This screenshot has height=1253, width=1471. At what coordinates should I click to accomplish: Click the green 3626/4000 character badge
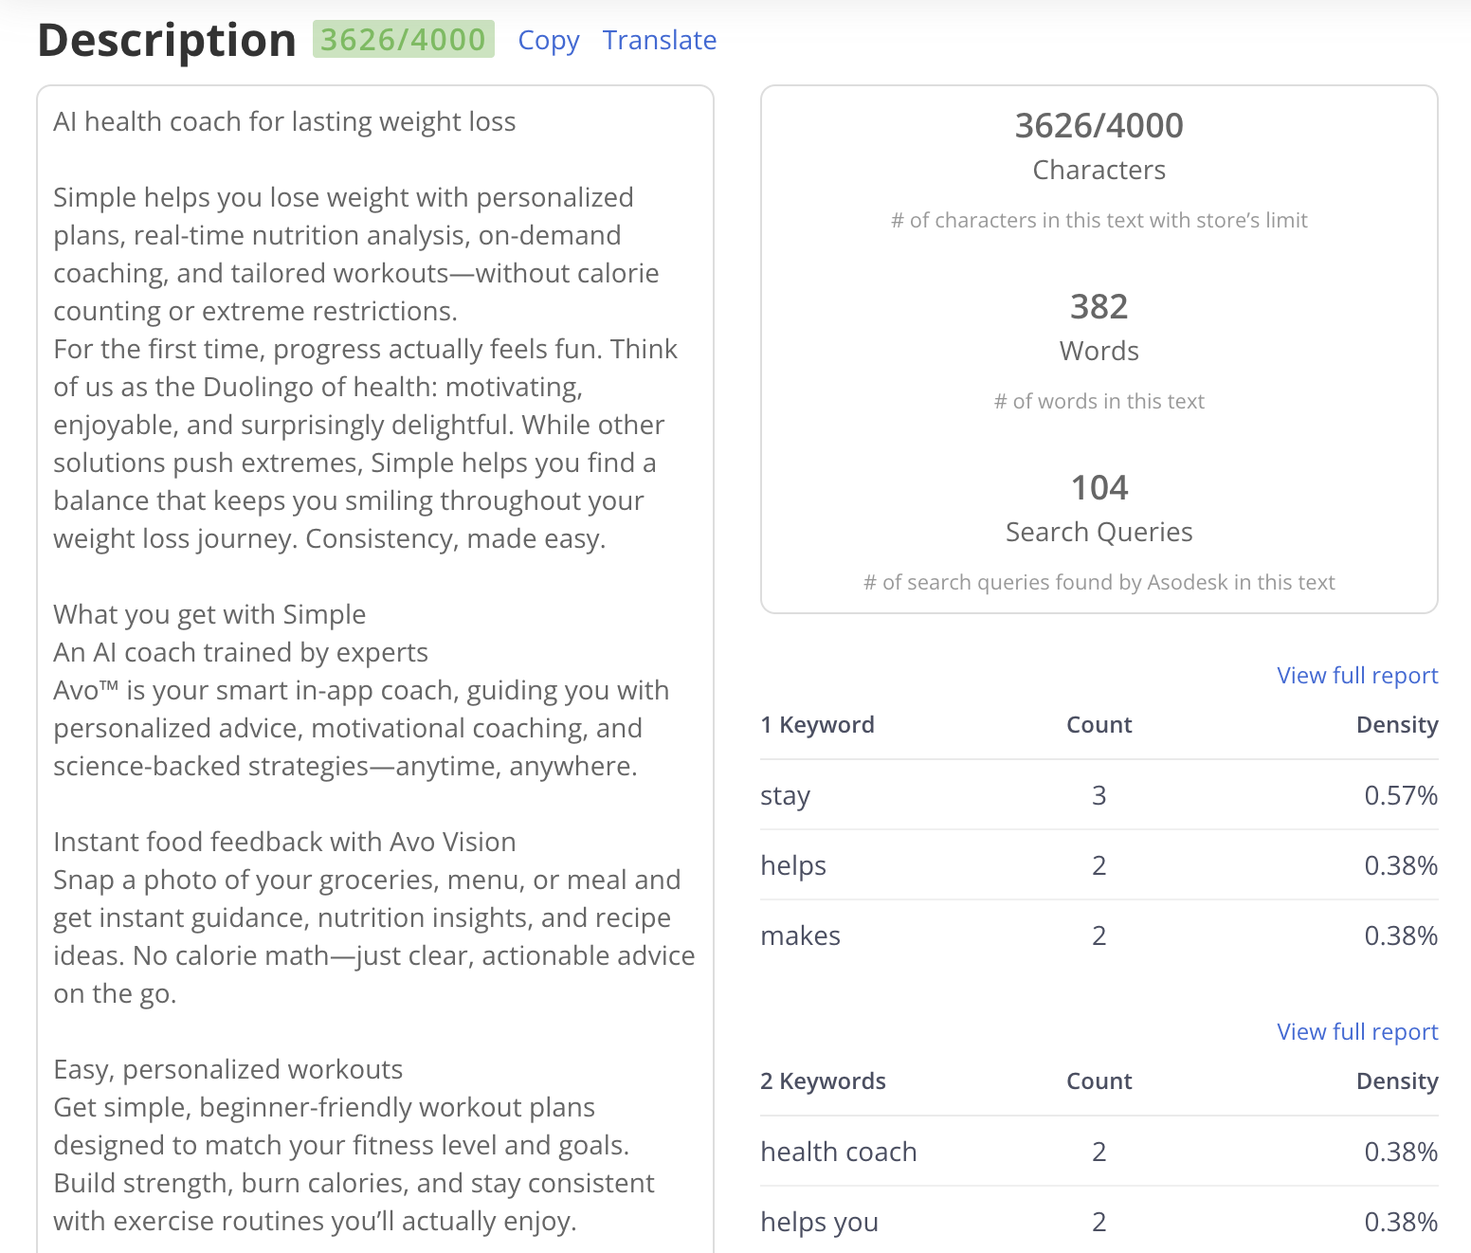[x=403, y=40]
